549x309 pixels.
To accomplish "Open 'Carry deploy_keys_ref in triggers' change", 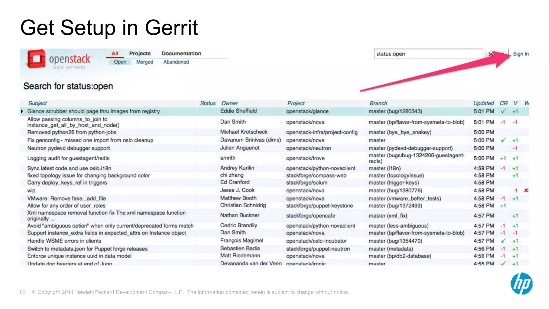I will [x=67, y=183].
